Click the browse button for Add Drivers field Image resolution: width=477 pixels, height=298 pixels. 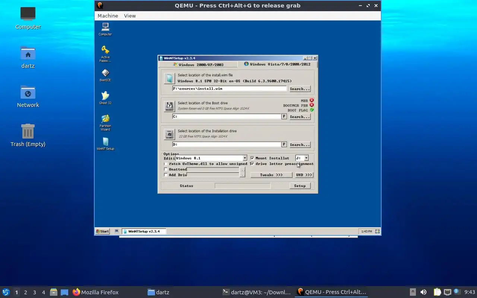click(x=243, y=175)
